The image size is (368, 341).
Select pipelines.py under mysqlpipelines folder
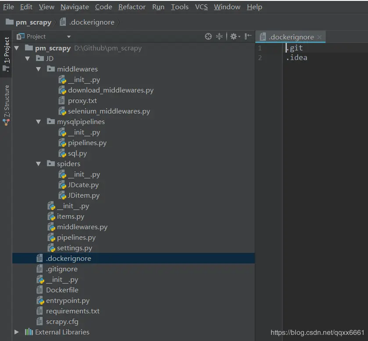coord(87,143)
